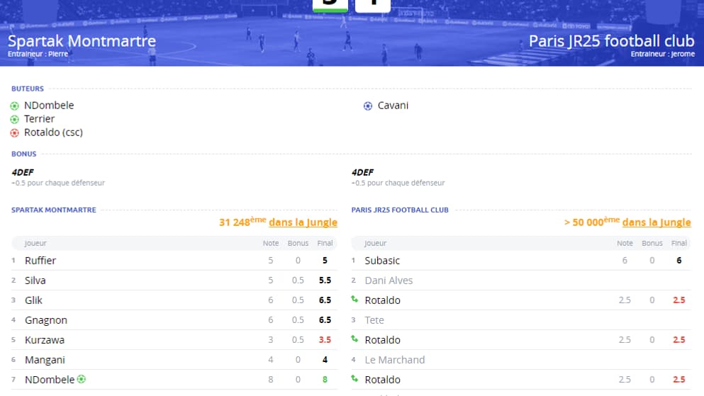Viewport: 704px width, 396px height.
Task: Click the blue ball icon next to Cavani
Action: tap(367, 106)
